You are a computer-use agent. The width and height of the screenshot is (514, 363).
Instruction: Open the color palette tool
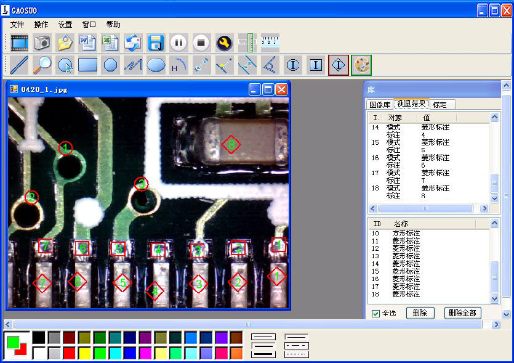(361, 65)
